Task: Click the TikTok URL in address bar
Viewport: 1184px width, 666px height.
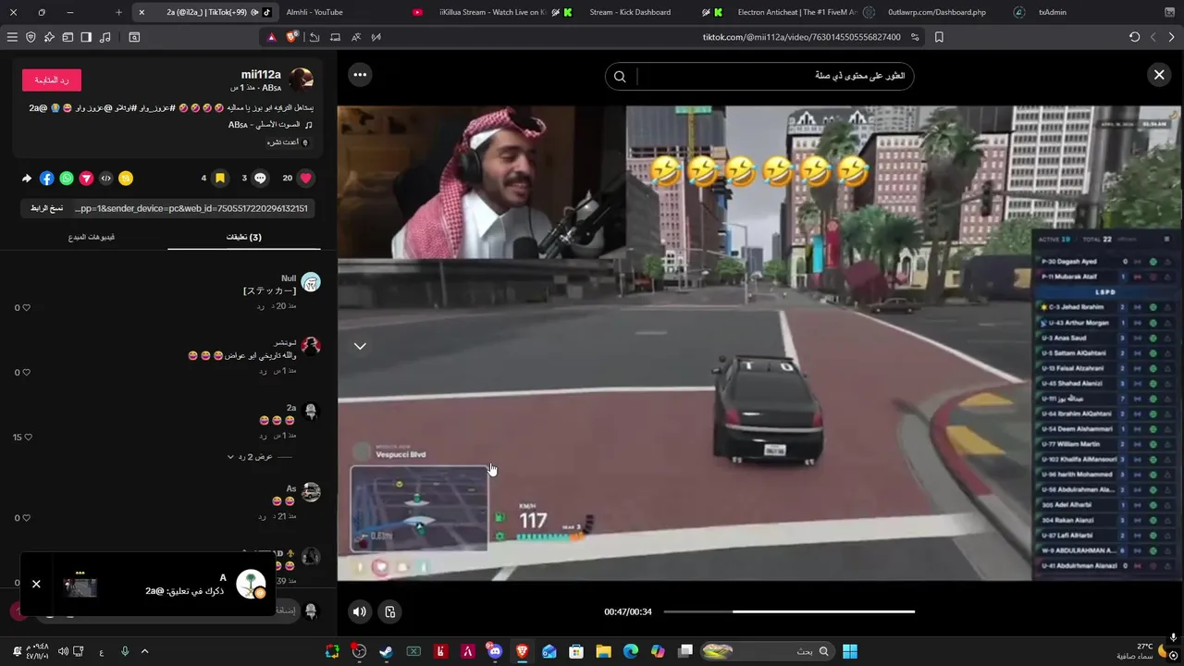Action: click(x=801, y=37)
